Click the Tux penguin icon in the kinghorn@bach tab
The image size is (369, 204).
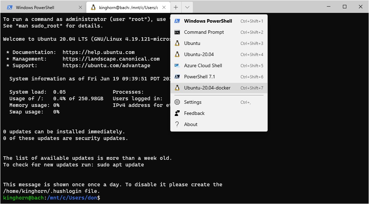[x=93, y=7]
